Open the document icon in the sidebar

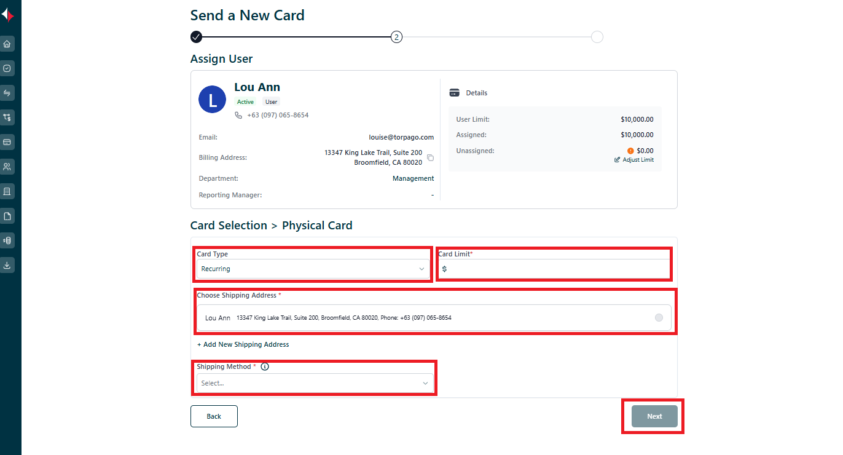(7, 216)
